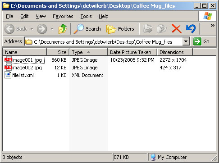Open the Forward history dropdown arrow

pos(52,29)
